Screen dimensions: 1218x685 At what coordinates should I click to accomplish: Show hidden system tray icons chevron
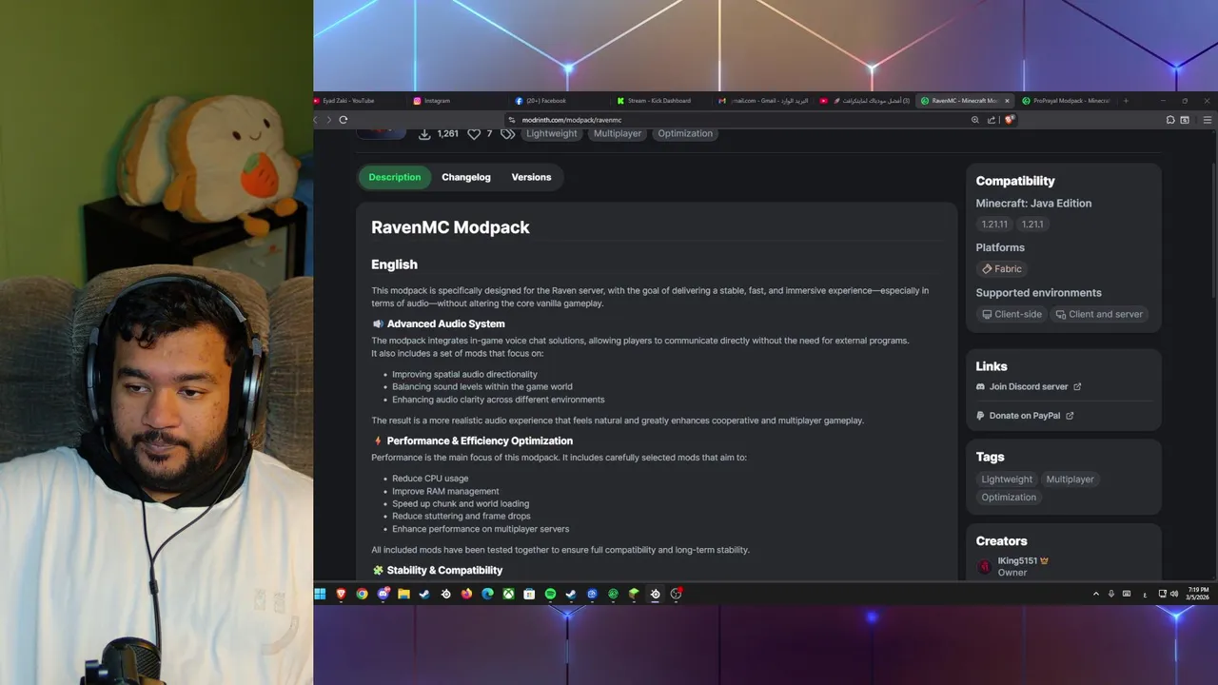pyautogui.click(x=1095, y=594)
